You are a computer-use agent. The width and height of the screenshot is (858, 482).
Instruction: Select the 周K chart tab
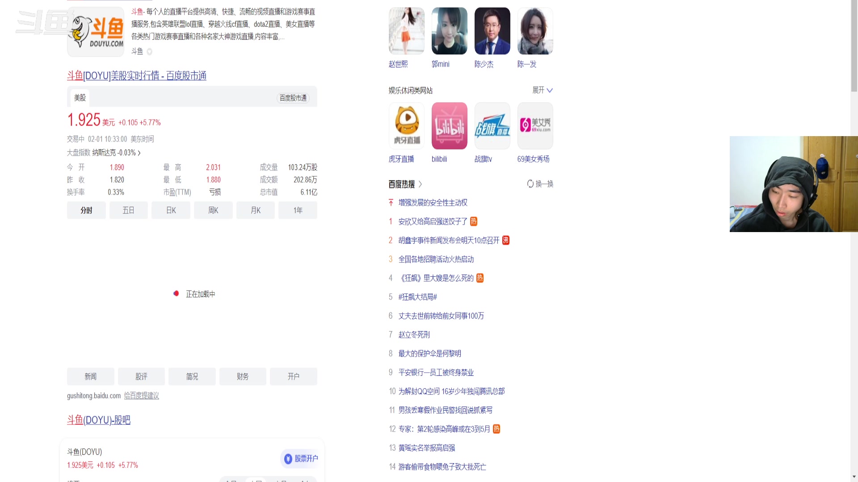pyautogui.click(x=213, y=210)
